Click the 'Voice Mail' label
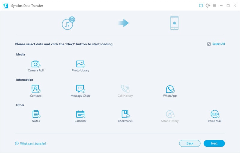 coord(214,121)
